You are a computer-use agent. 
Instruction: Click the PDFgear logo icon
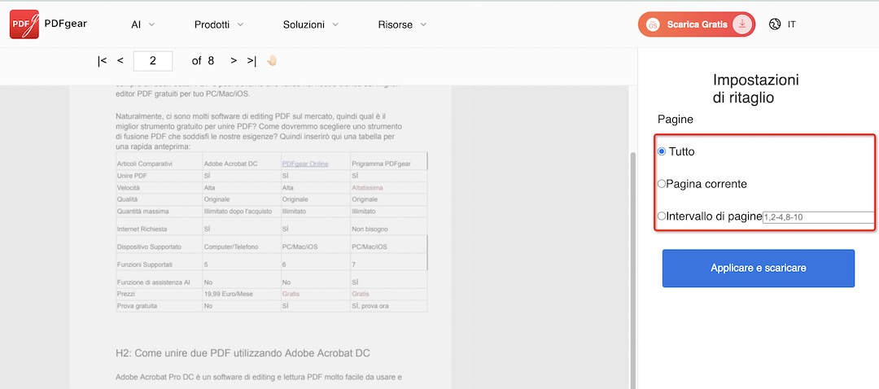click(24, 24)
